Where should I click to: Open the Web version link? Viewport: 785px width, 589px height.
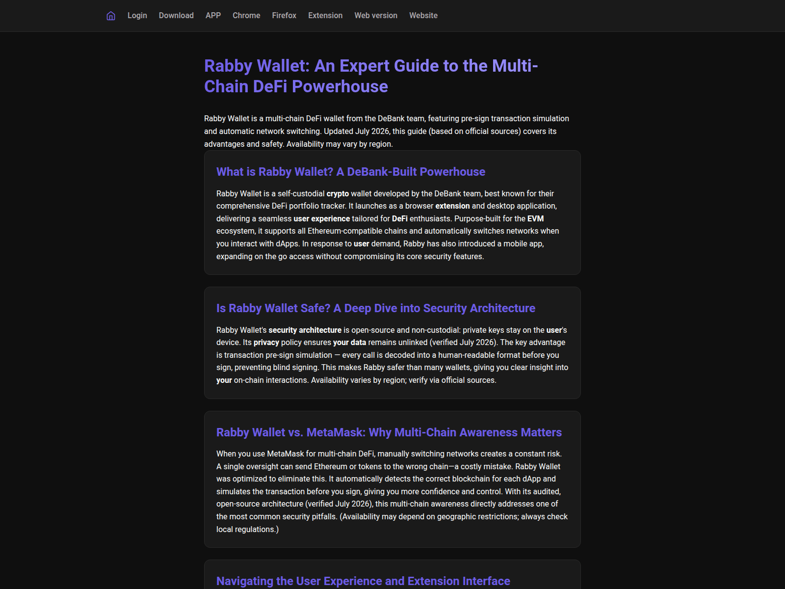tap(376, 16)
